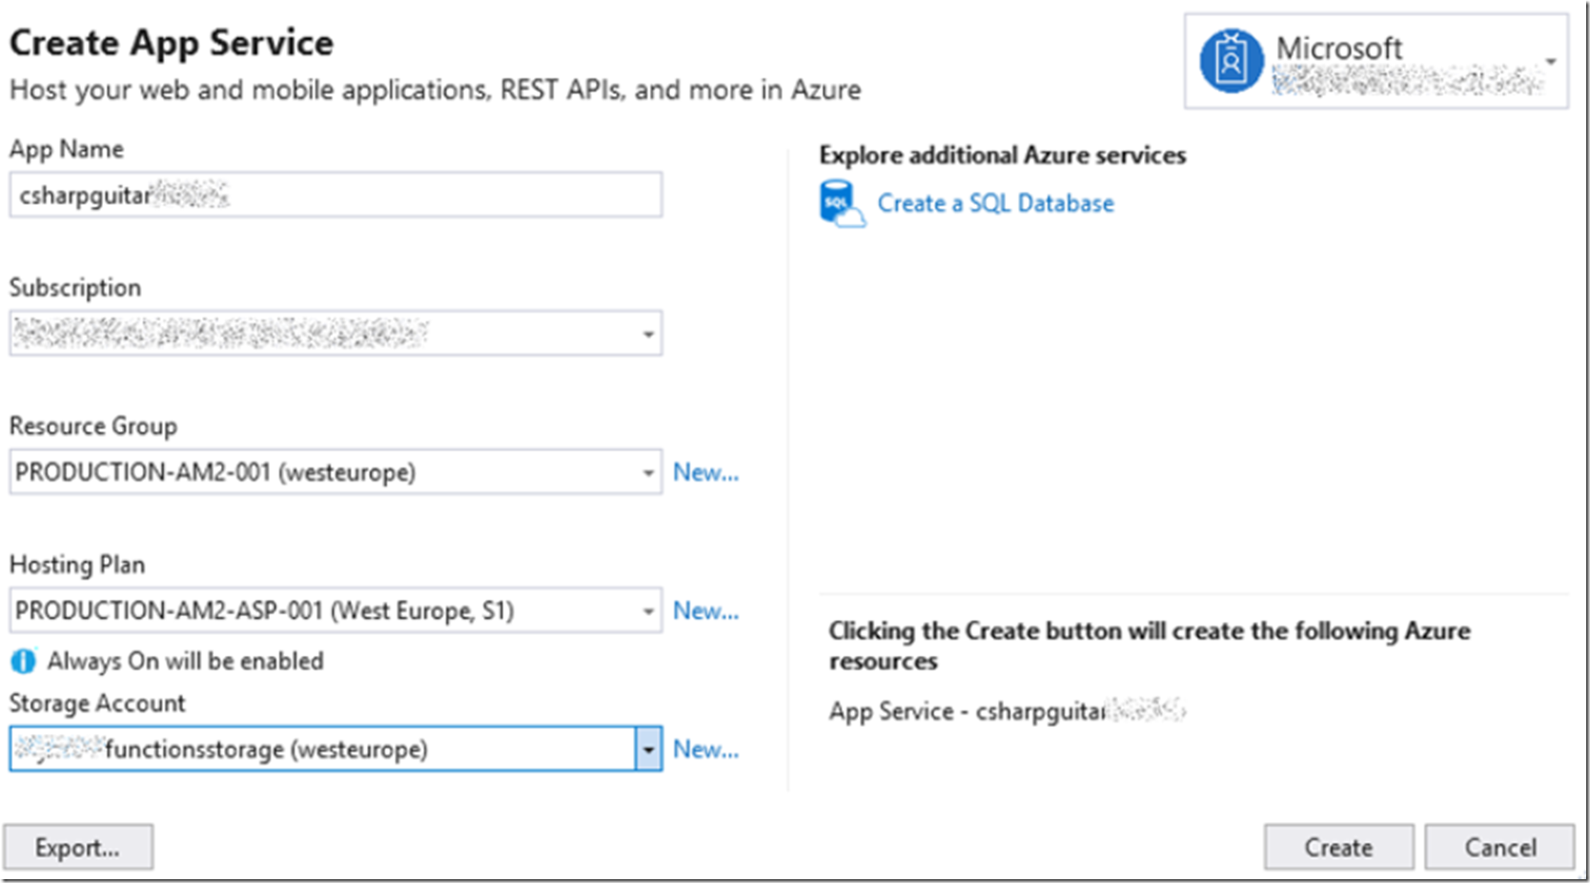Expand the Storage Account dropdown arrow
The image size is (1590, 883).
coord(648,750)
